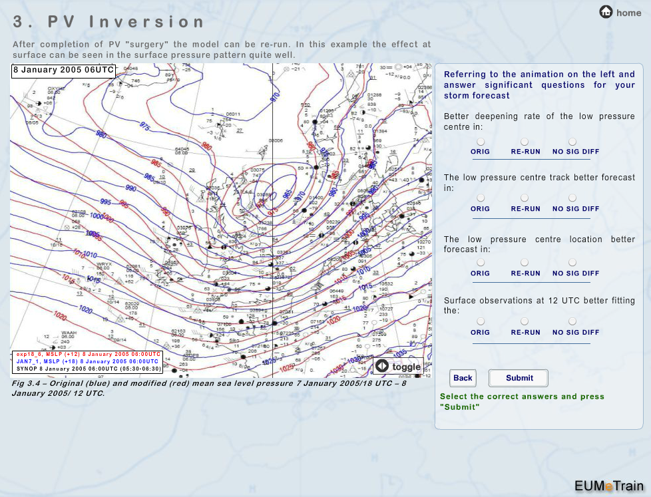The image size is (651, 497).
Task: Open the home link text
Action: (x=629, y=13)
